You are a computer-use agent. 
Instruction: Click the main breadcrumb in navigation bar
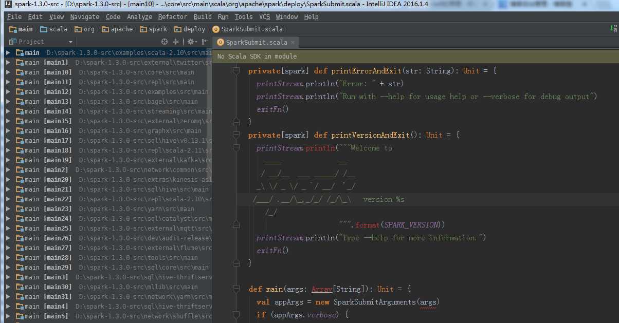pos(21,29)
